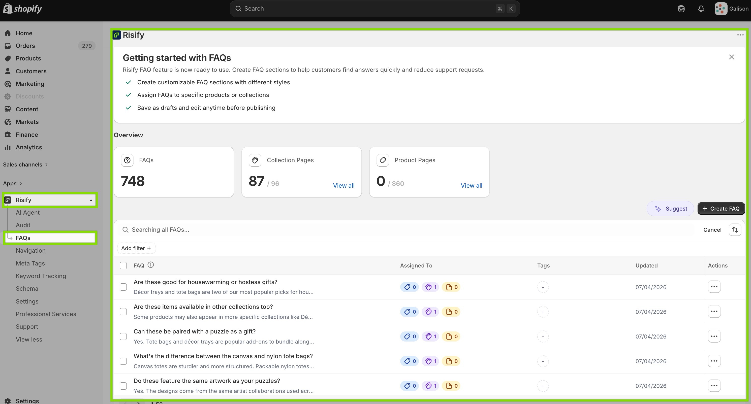Add tag to puzzle gift pairing FAQ

point(543,337)
